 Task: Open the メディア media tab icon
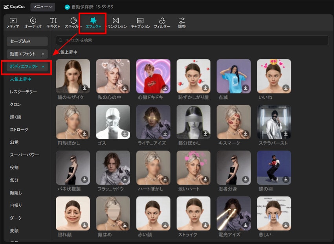(13, 20)
